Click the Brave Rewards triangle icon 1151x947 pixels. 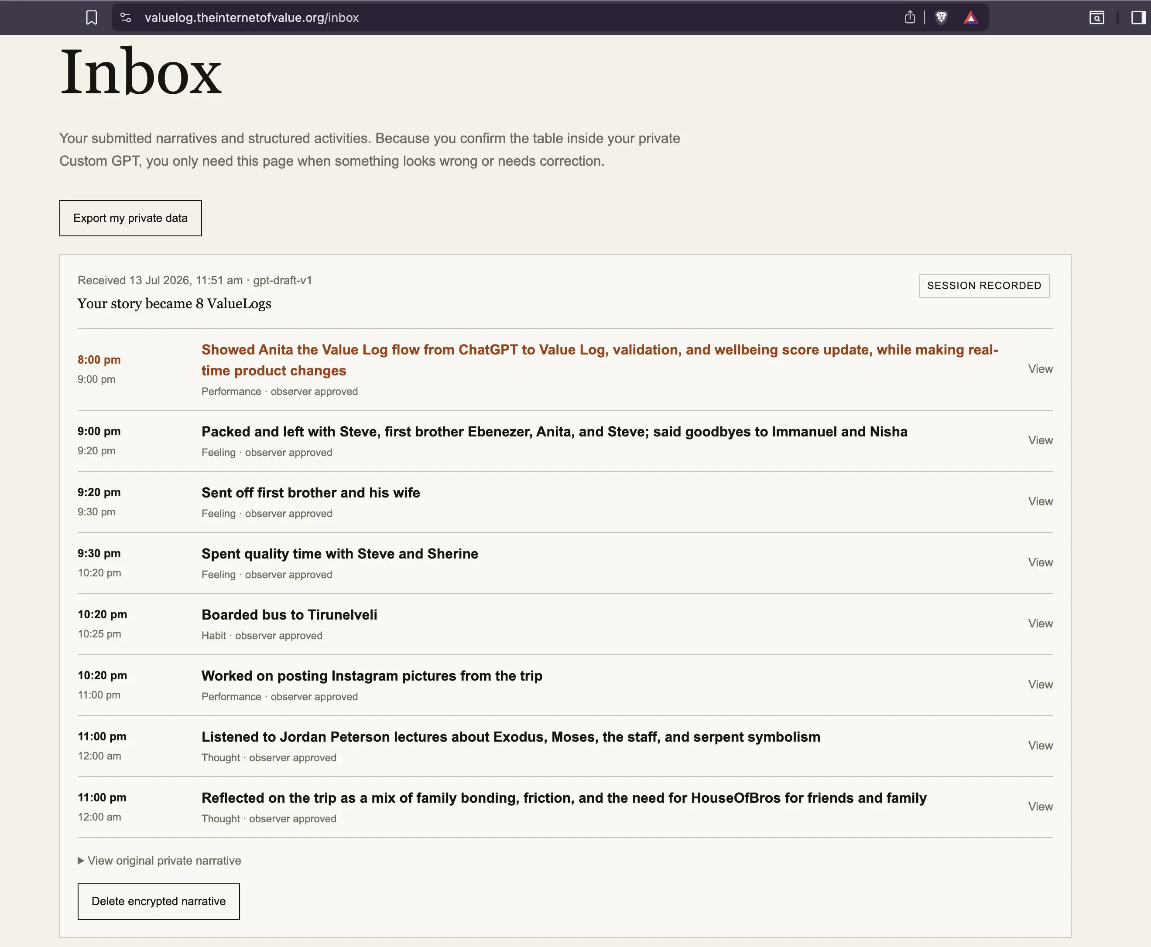(x=970, y=17)
